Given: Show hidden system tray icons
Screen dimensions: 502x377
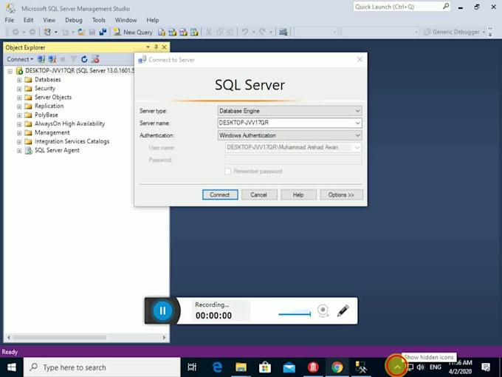Looking at the screenshot, I should pyautogui.click(x=397, y=367).
